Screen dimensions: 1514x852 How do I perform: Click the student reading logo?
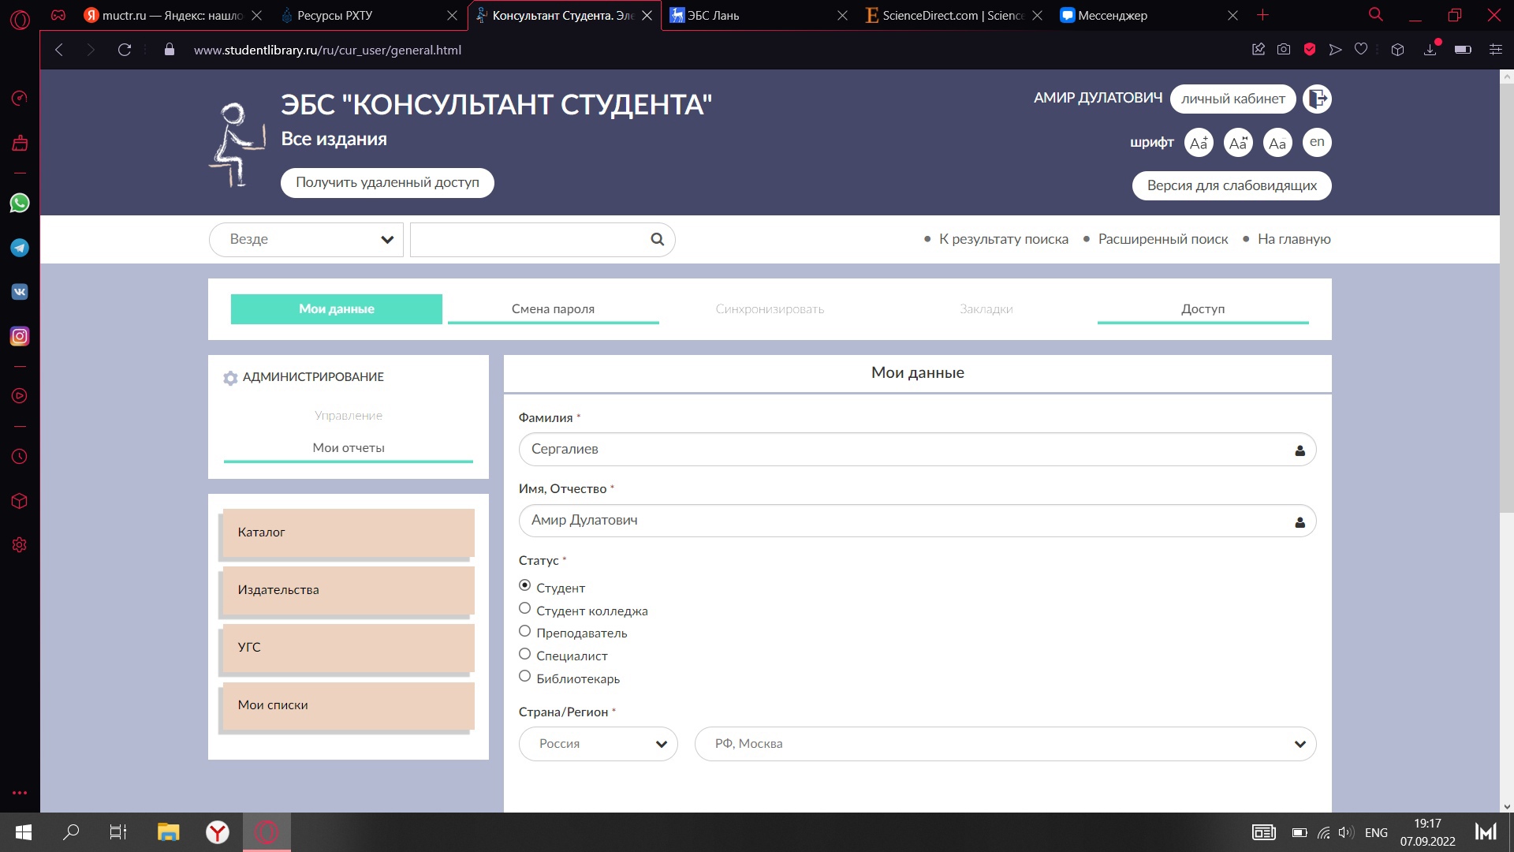tap(237, 144)
